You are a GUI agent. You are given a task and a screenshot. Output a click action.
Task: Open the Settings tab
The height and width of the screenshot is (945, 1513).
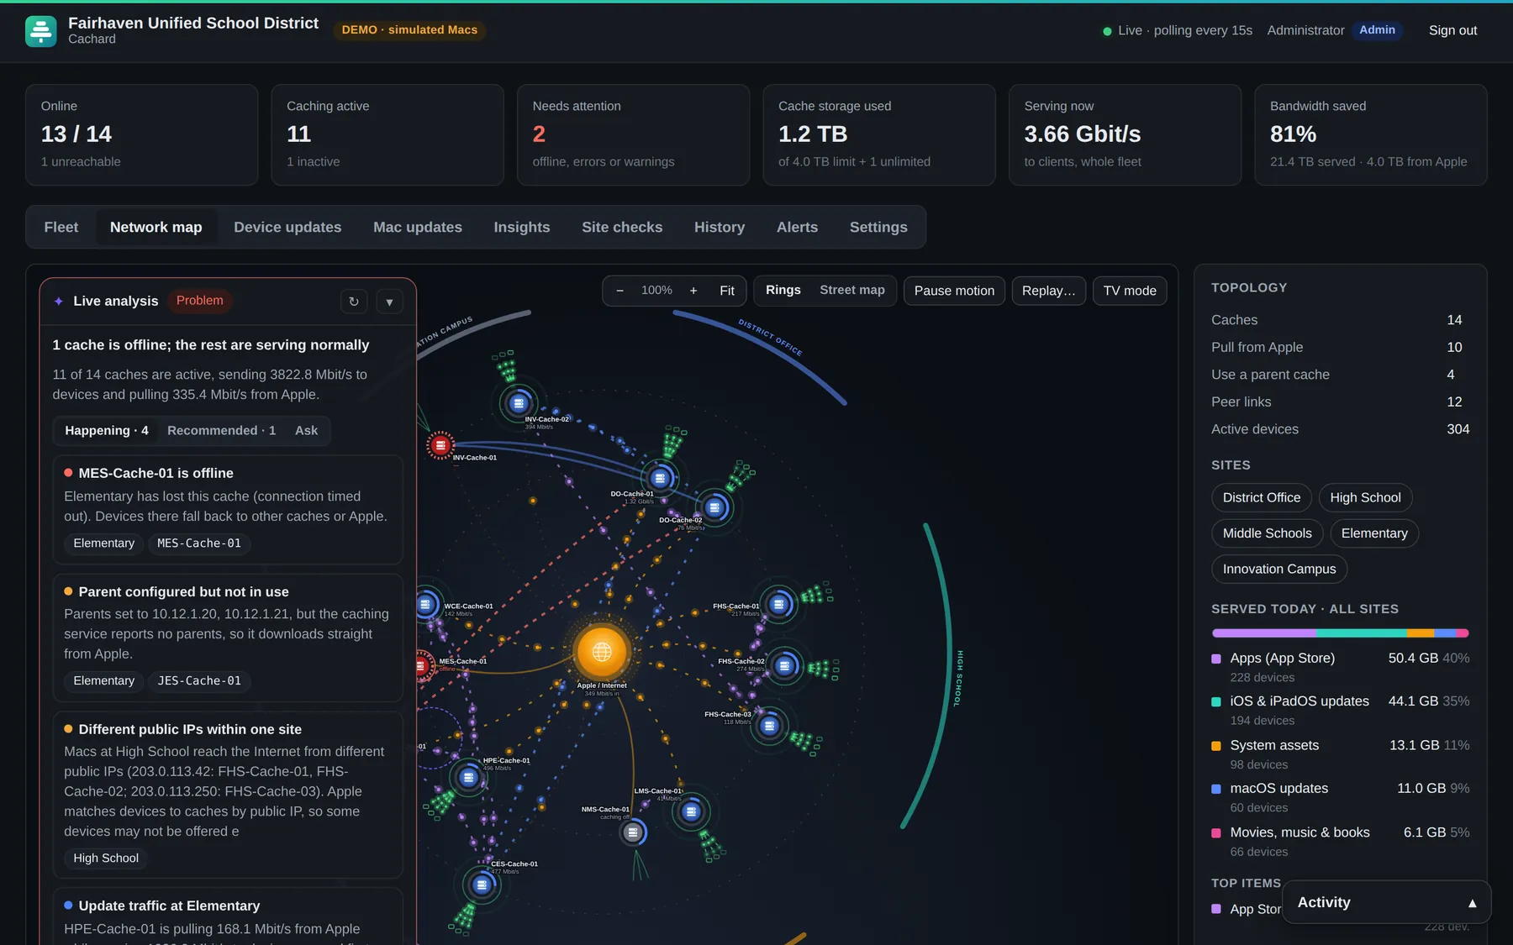click(878, 228)
